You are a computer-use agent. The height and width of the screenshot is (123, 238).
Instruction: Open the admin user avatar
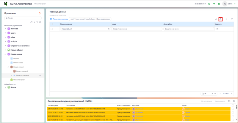click(225, 4)
